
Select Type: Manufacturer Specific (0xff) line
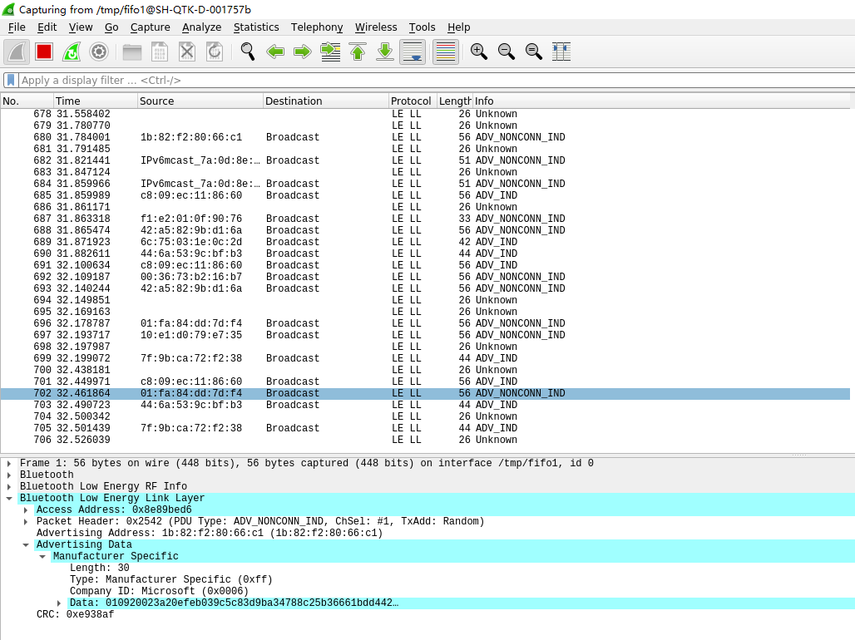[x=171, y=579]
